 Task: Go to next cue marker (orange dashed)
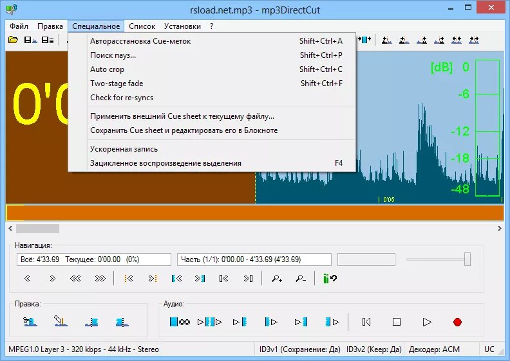[x=153, y=278]
